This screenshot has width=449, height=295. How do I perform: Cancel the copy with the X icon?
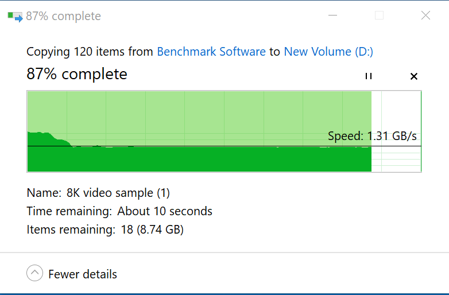click(414, 76)
